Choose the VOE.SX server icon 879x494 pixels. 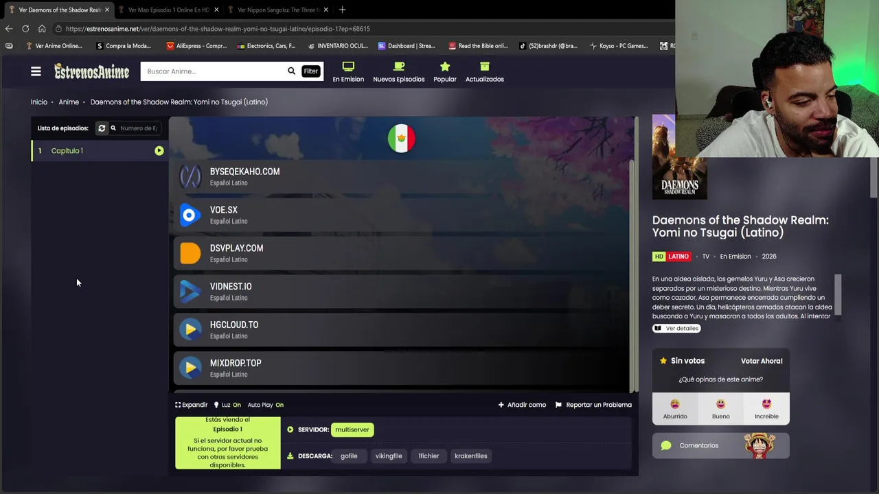(190, 215)
